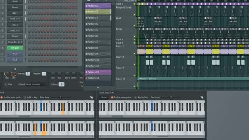Select Pattern 12 in the pattern picker
Image resolution: width=249 pixels, height=140 pixels.
pyautogui.click(x=98, y=72)
